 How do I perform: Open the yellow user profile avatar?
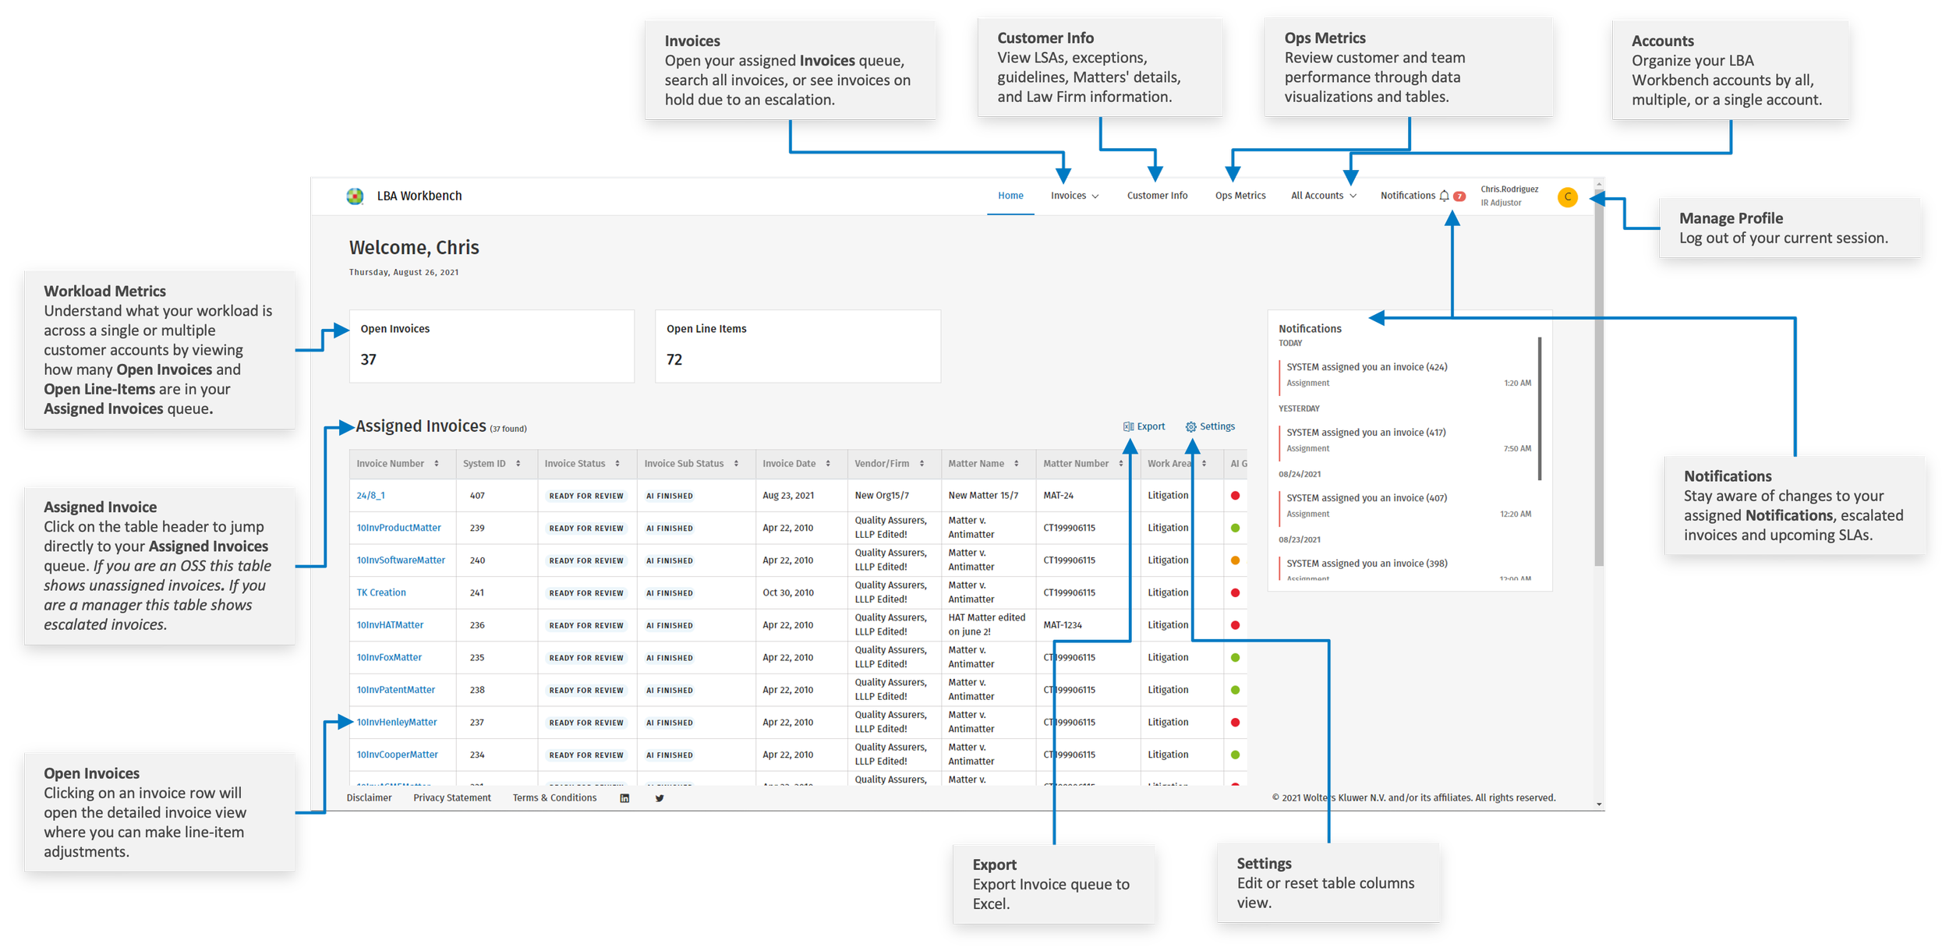point(1567,197)
